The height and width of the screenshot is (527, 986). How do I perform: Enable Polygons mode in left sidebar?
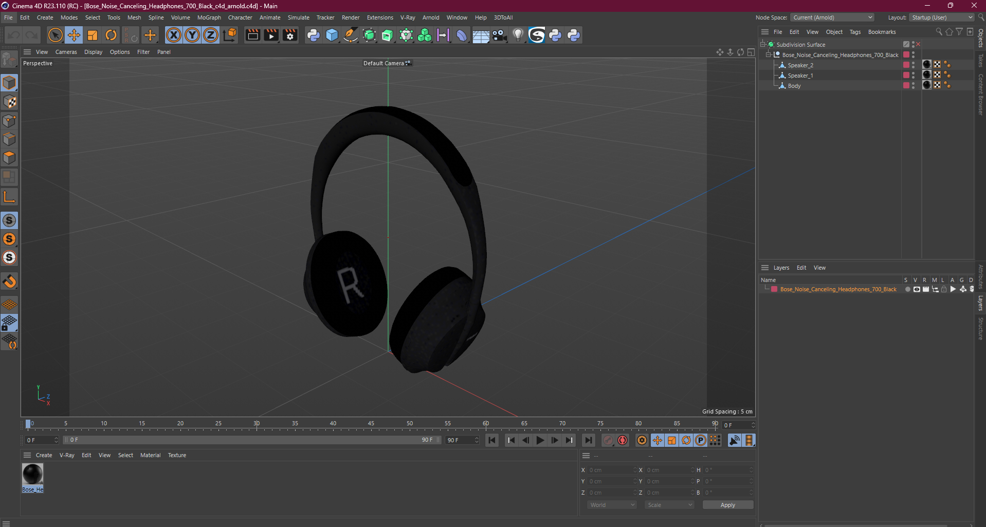(9, 158)
